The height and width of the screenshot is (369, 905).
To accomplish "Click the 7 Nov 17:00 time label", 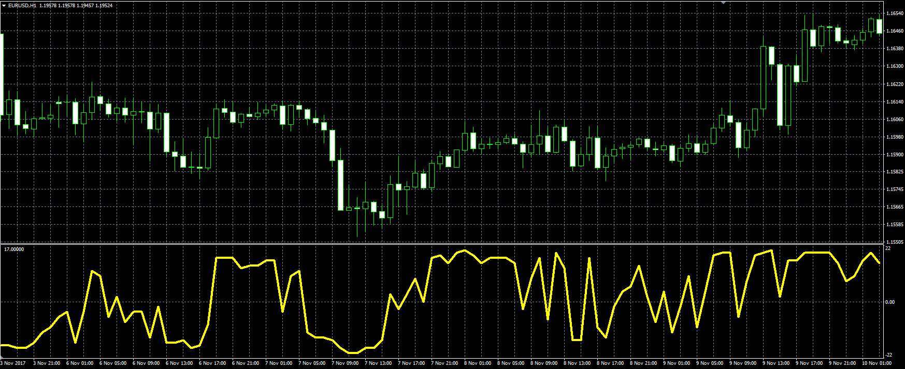I will (411, 363).
